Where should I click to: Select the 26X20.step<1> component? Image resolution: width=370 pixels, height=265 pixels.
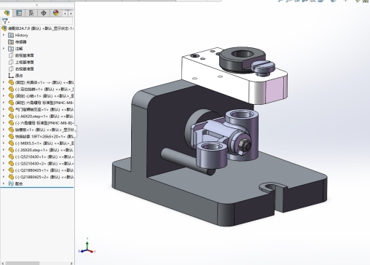click(x=41, y=150)
